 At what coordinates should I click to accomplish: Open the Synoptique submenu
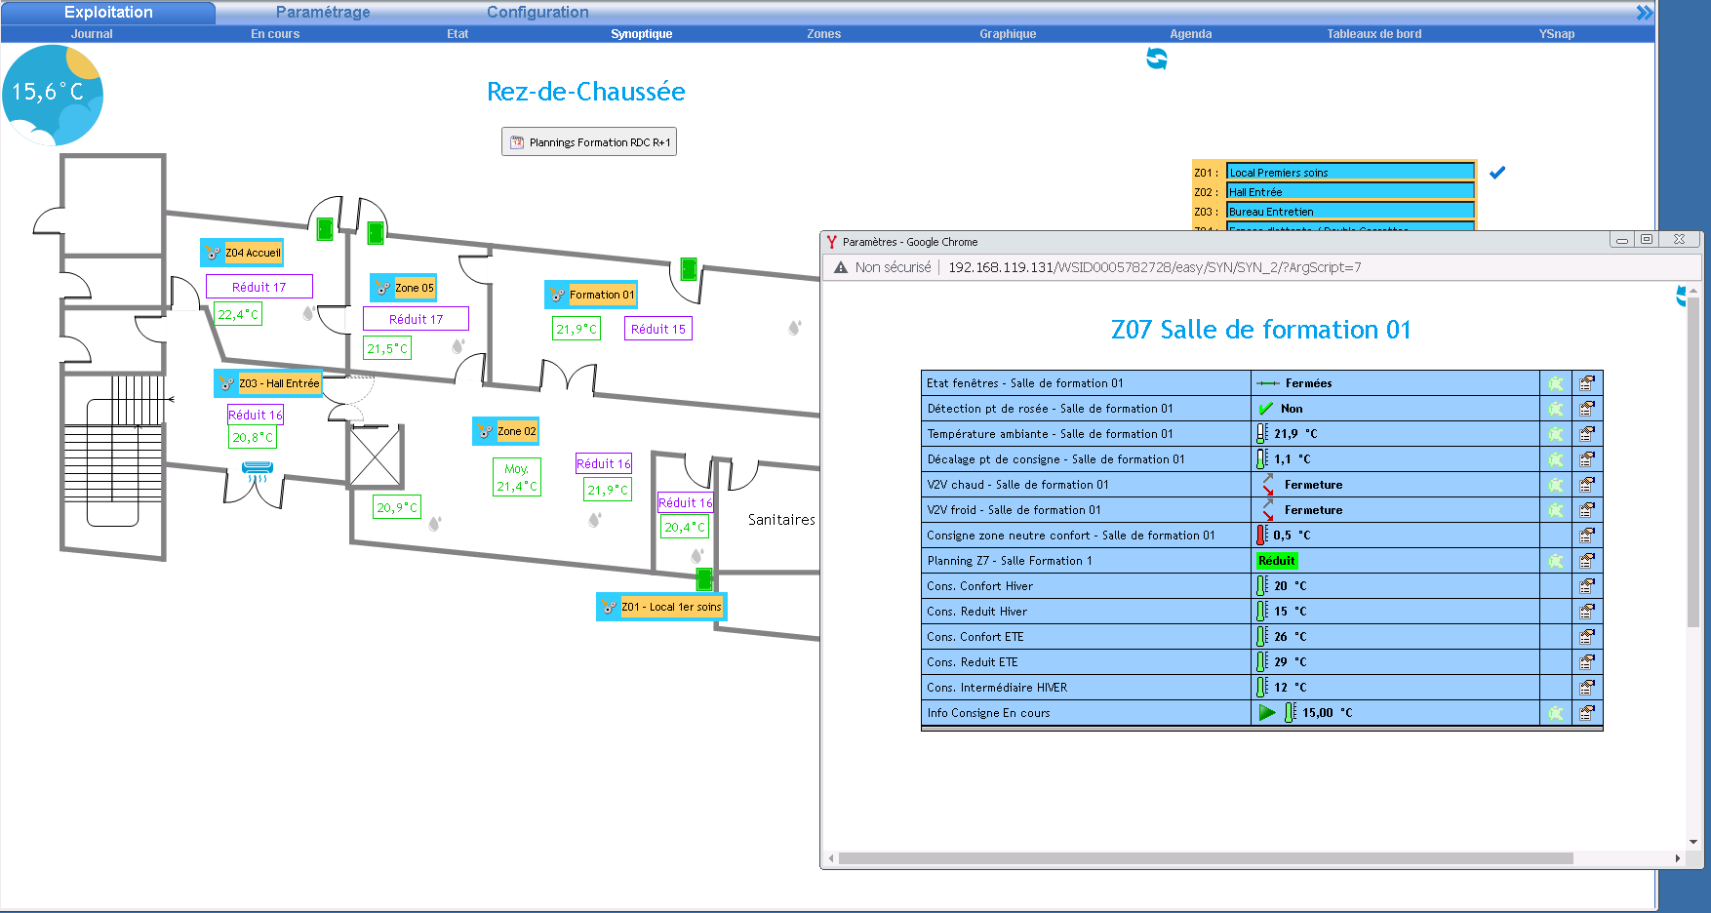point(642,34)
